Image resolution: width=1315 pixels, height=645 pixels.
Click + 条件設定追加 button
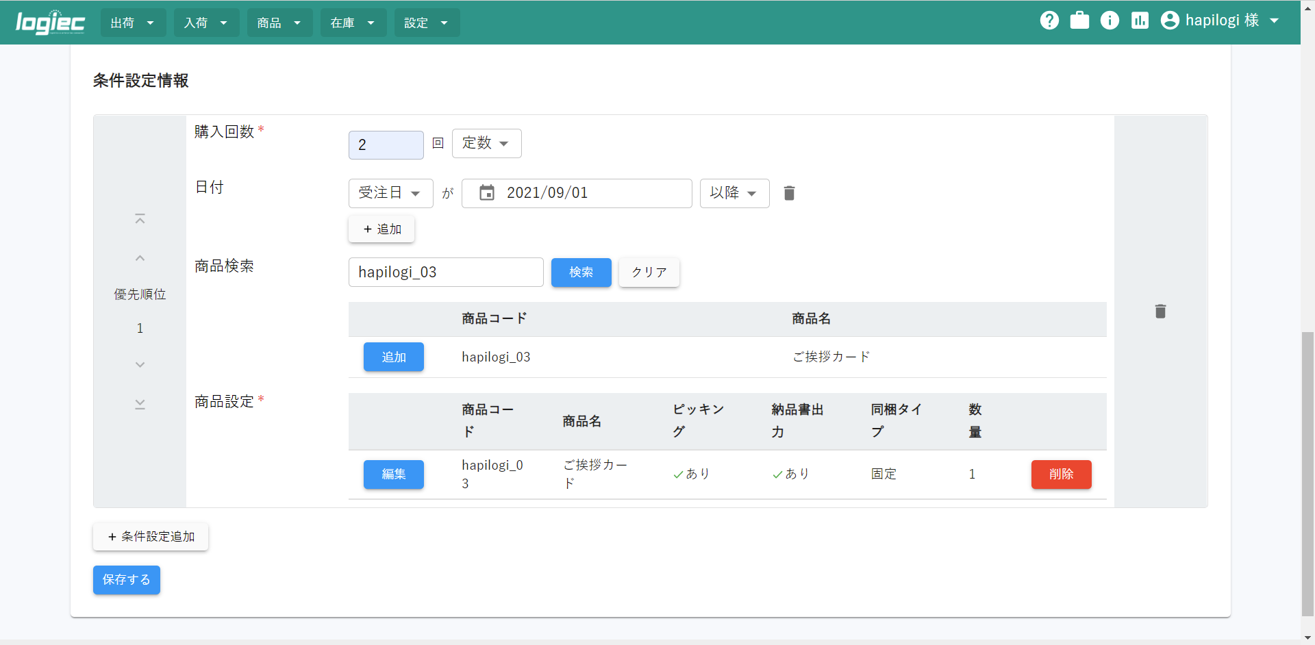click(x=151, y=537)
